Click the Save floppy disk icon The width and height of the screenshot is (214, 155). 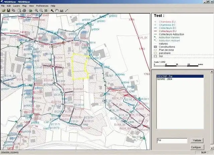(x=8, y=11)
